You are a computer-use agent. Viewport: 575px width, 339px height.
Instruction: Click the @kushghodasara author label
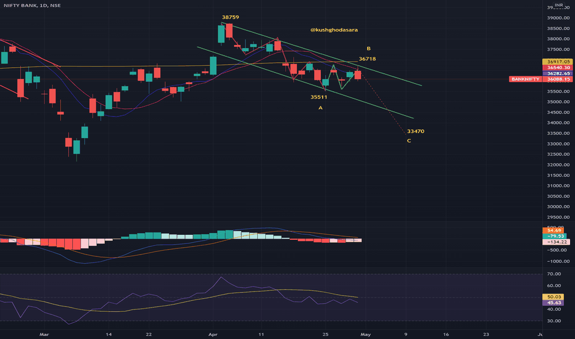click(334, 30)
